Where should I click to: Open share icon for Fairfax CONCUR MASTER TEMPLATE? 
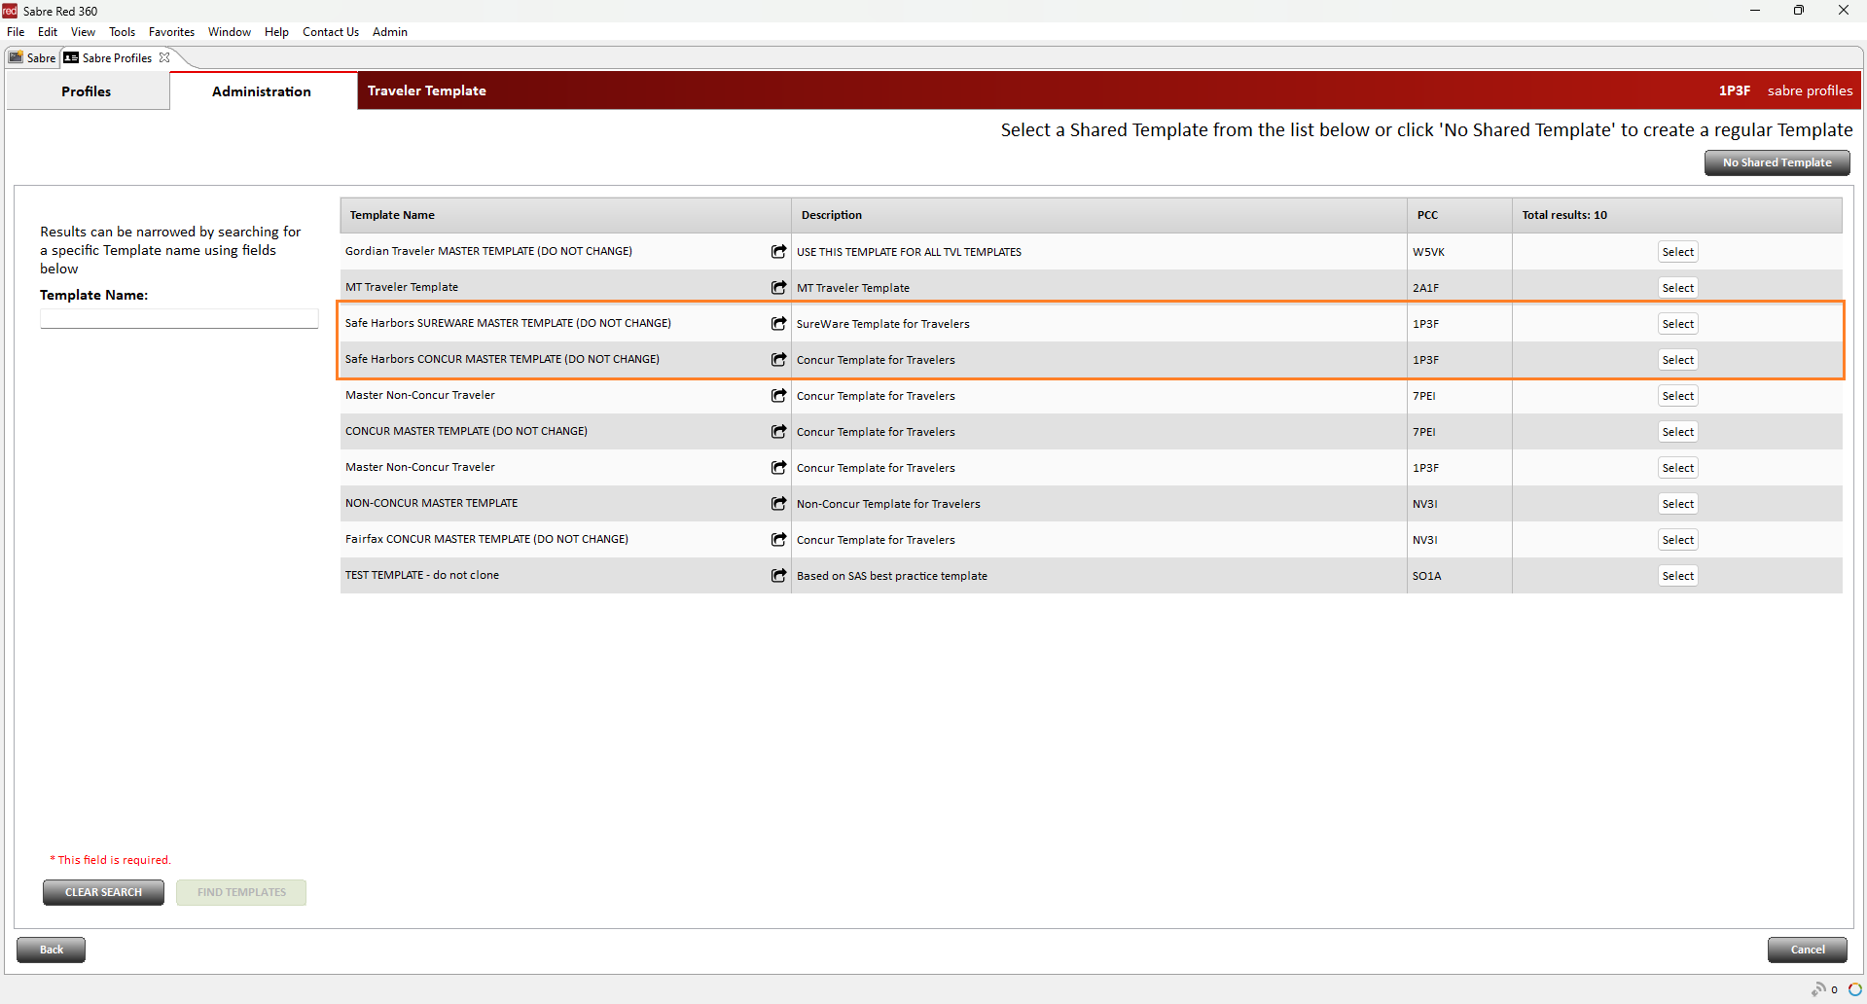click(x=778, y=539)
